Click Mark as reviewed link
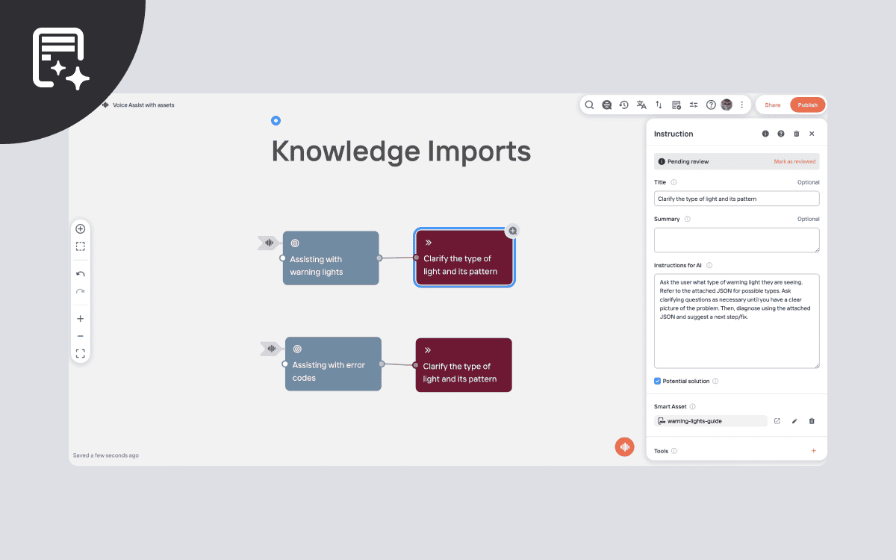The height and width of the screenshot is (560, 896). (x=794, y=161)
